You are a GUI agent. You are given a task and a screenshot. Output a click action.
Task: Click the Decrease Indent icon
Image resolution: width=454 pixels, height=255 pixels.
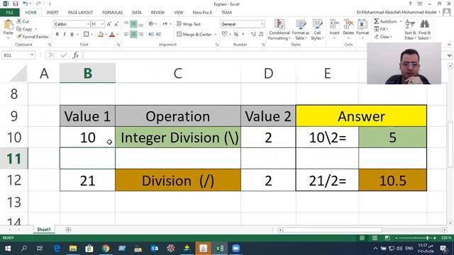[151, 35]
